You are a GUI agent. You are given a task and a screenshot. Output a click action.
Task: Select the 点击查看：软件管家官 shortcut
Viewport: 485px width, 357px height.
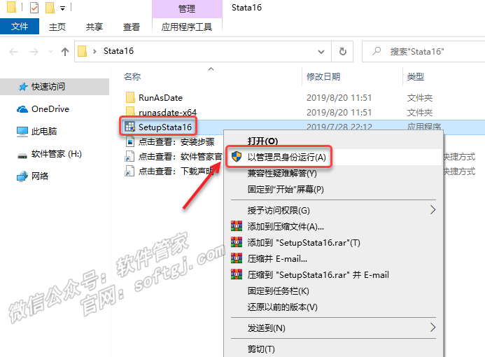tap(180, 157)
